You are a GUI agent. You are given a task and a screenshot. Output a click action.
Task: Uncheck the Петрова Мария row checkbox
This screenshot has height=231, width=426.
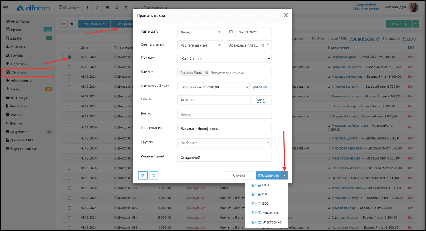70,57
